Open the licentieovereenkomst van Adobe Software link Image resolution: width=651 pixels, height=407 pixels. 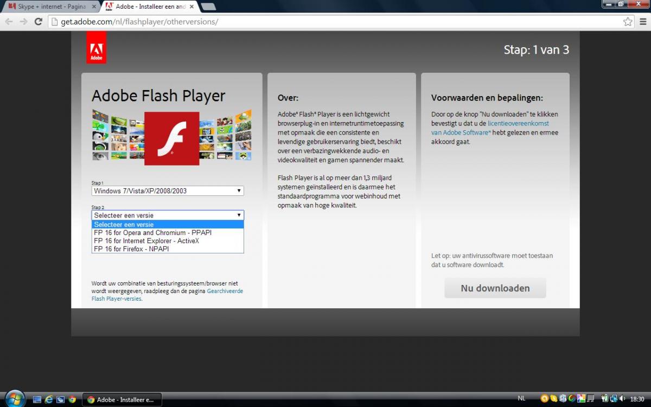click(489, 128)
